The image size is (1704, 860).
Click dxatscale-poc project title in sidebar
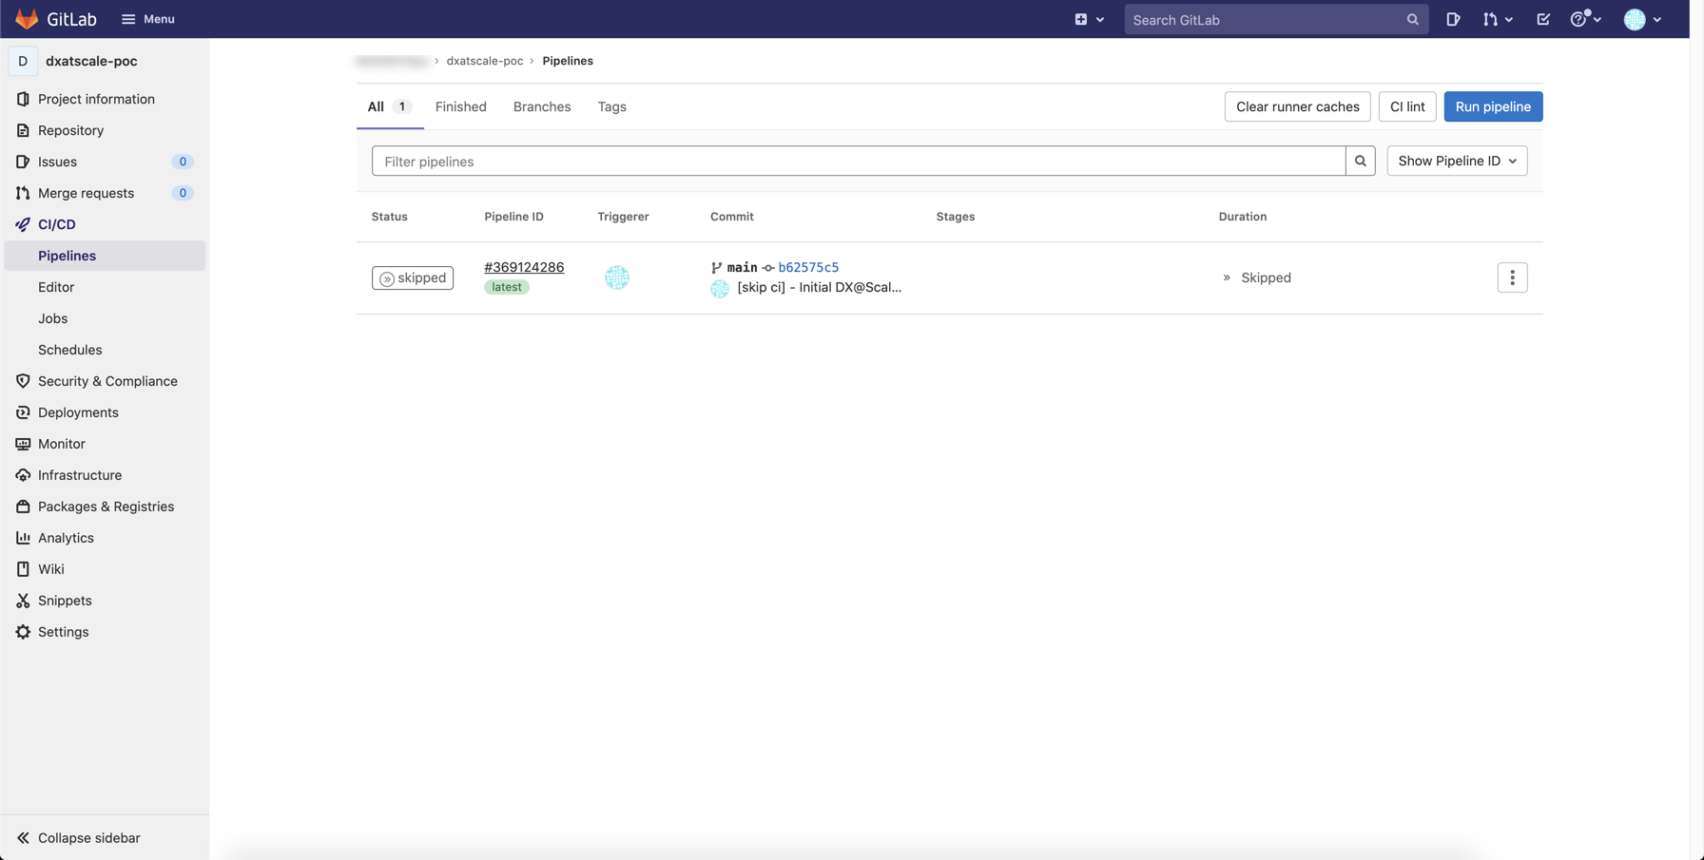pos(91,61)
